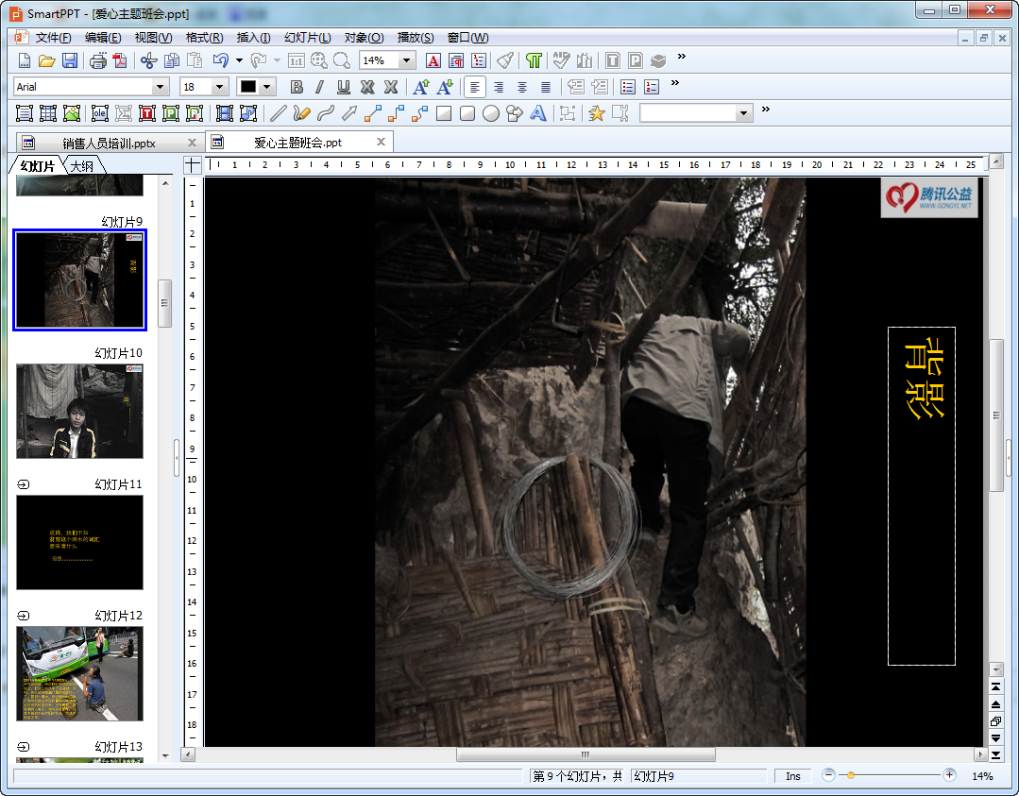The image size is (1019, 796).
Task: Select the freehand pencil drawing tool
Action: click(301, 113)
